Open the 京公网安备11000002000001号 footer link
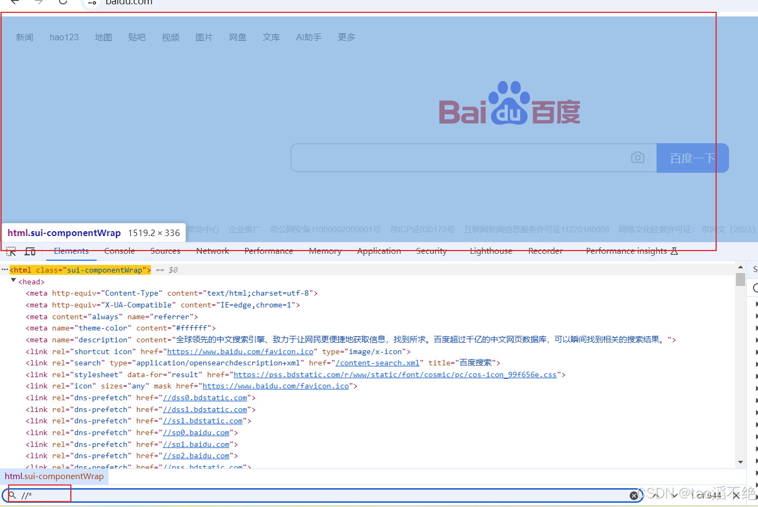 tap(325, 230)
